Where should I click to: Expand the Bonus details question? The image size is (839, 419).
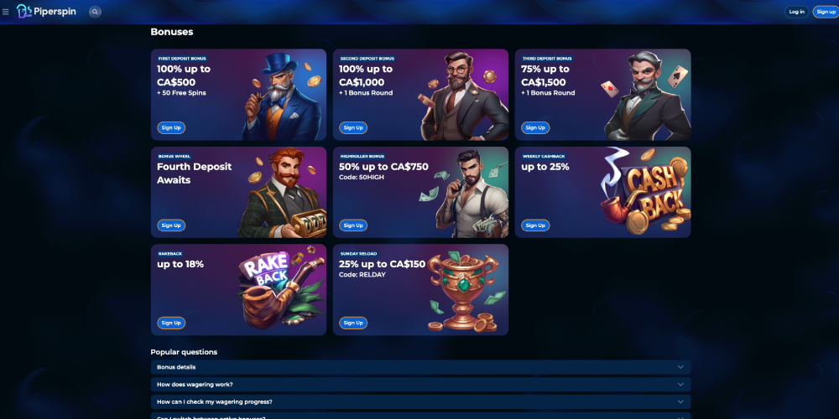[x=420, y=367]
